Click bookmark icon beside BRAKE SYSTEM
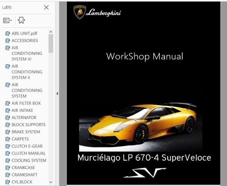This screenshot has width=227, height=186. coord(8,132)
